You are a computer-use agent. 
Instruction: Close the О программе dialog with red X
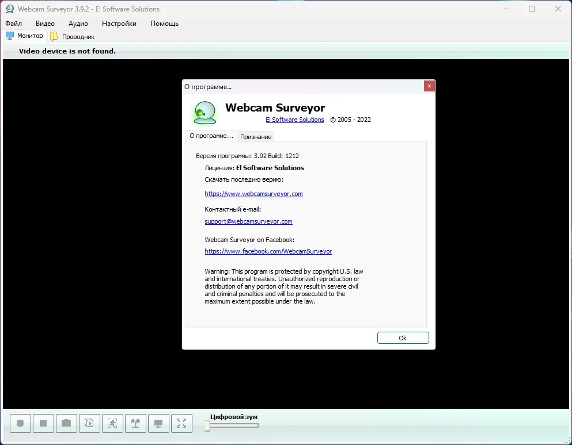coord(429,86)
